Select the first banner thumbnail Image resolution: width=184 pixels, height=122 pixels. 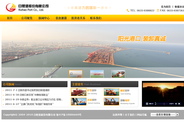pyautogui.click(x=76, y=74)
